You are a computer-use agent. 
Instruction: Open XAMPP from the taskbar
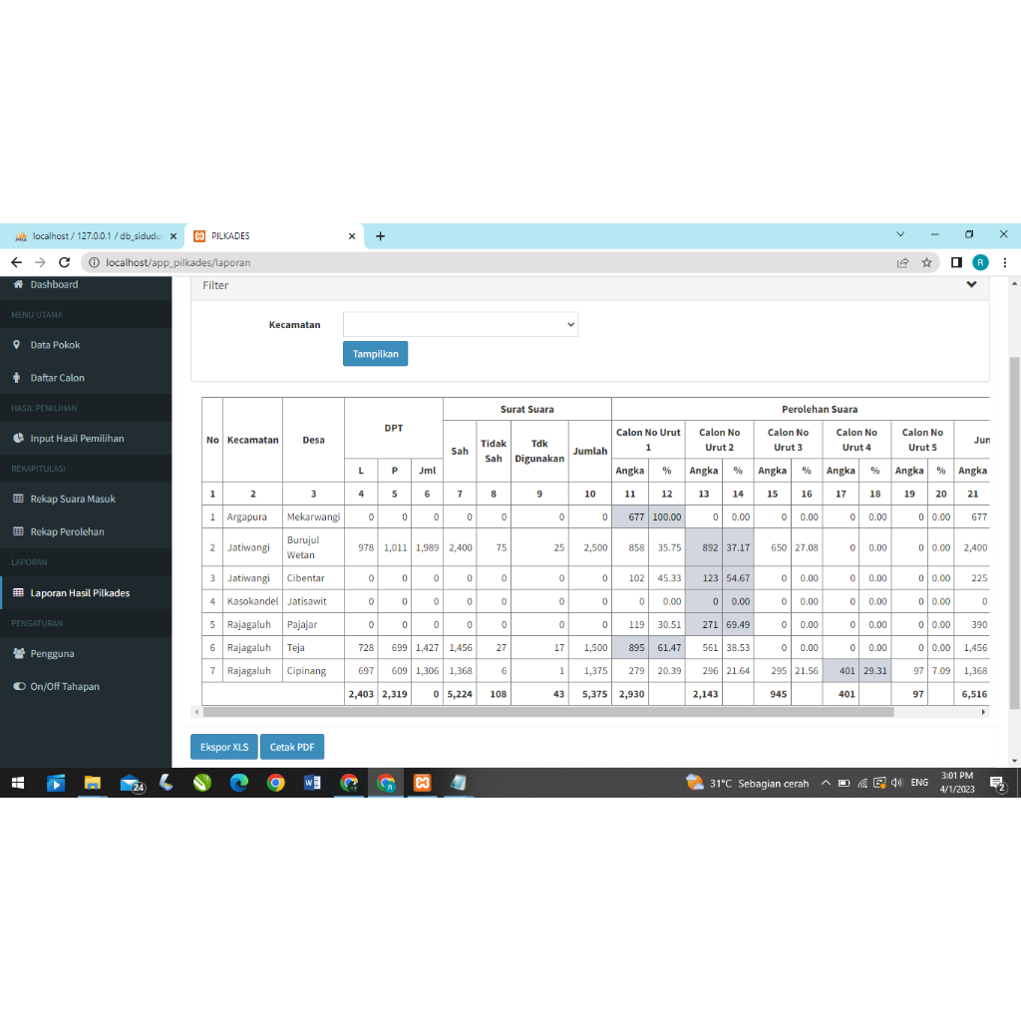pos(422,783)
